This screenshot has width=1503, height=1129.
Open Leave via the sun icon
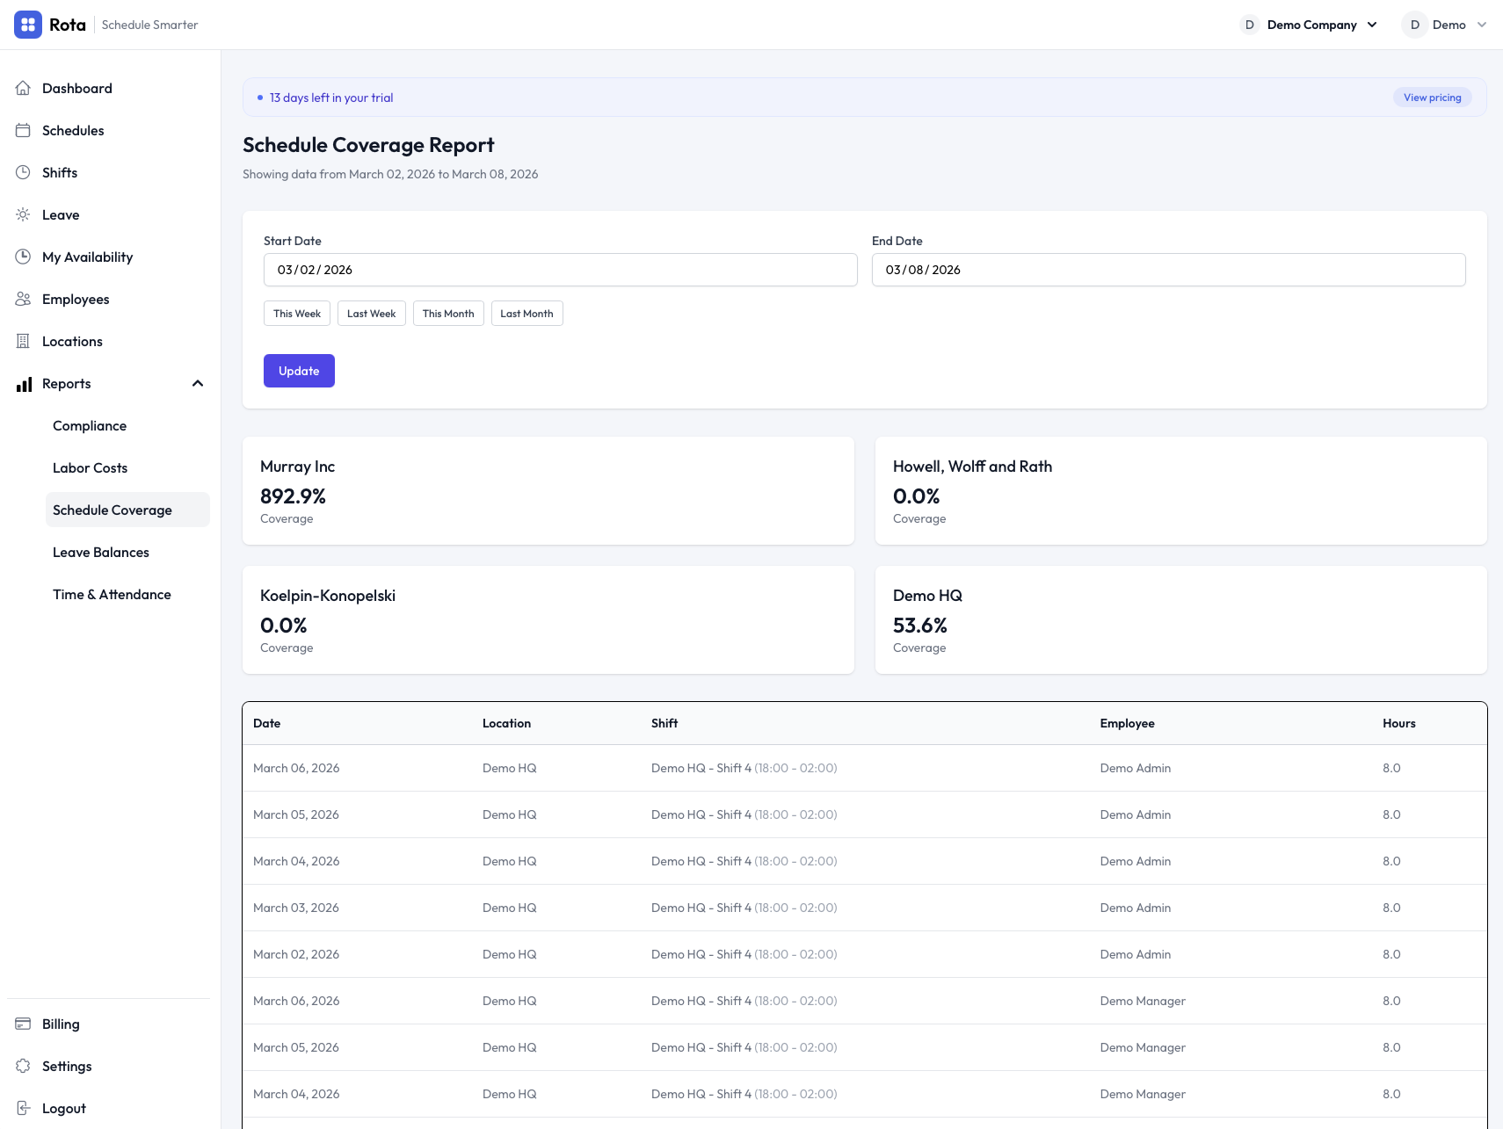(x=24, y=214)
